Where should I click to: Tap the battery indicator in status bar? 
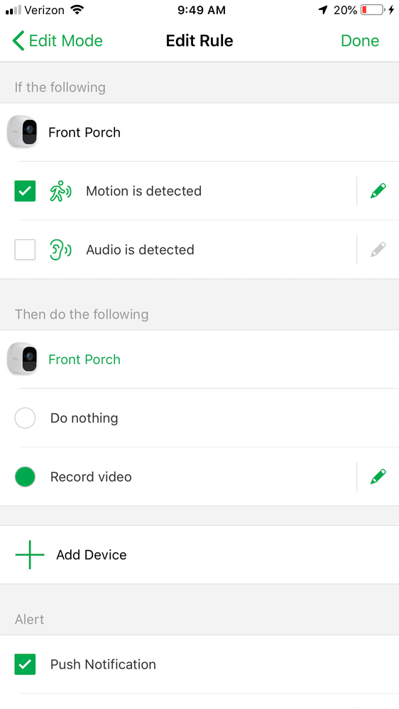373,10
